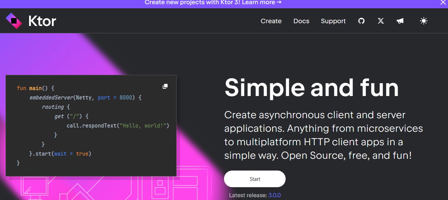This screenshot has height=200, width=448.
Task: Click the }.start(wait = true) line
Action: pos(60,154)
